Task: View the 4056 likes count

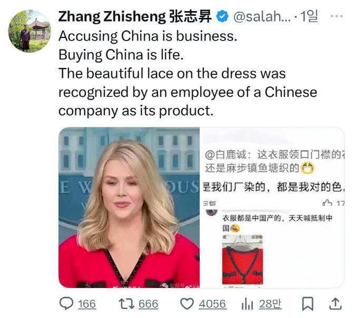Action: (212, 304)
